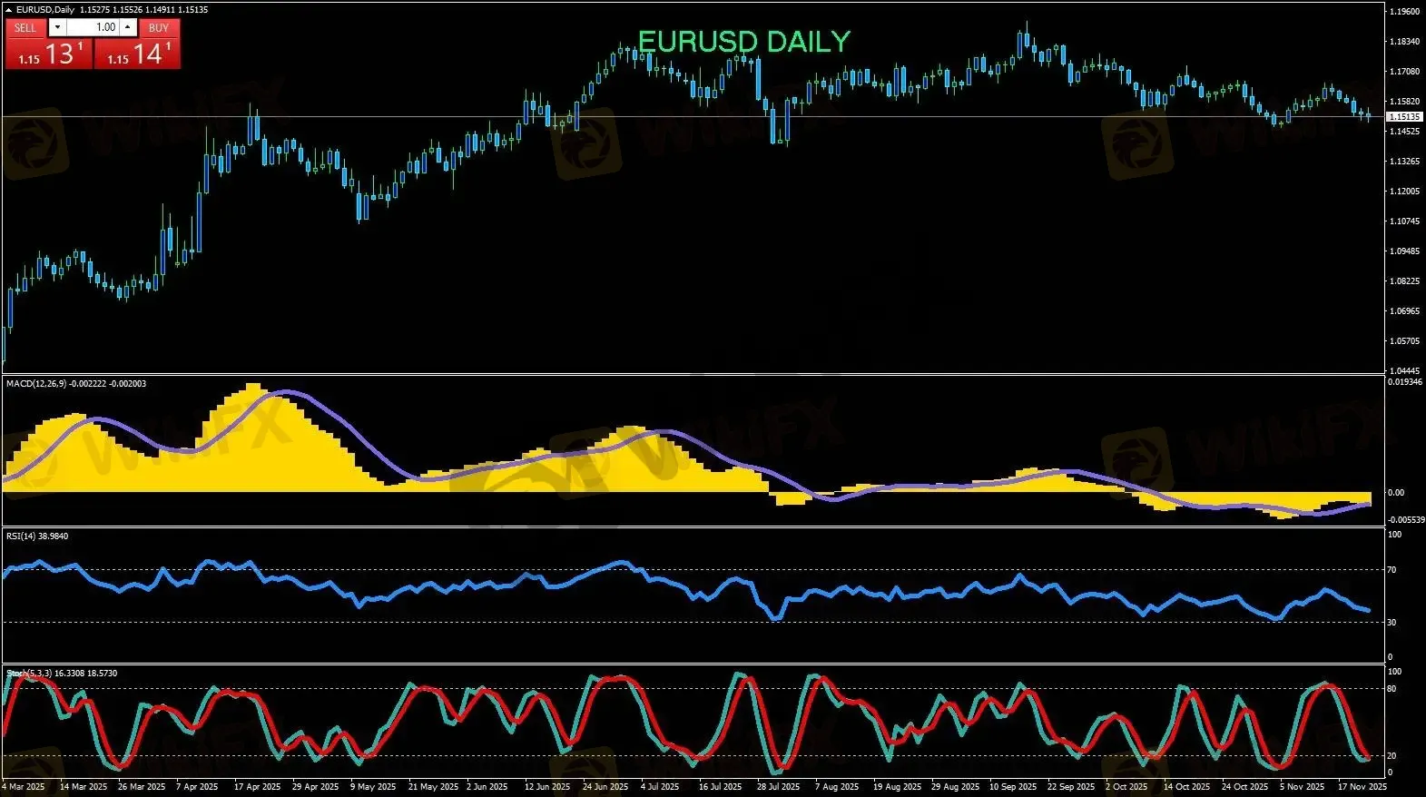
Task: Click the 17 Nov 2025 date label
Action: point(1362,787)
